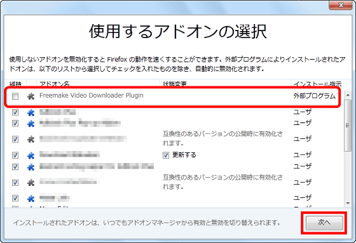Click the gray puzzle icon beside Freemake Video Downloader

[x=31, y=96]
